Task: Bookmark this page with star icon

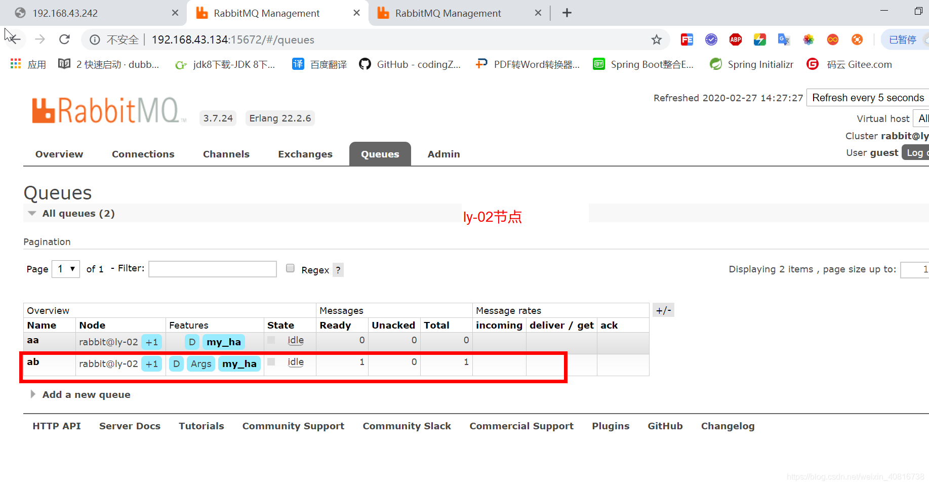Action: [x=657, y=39]
